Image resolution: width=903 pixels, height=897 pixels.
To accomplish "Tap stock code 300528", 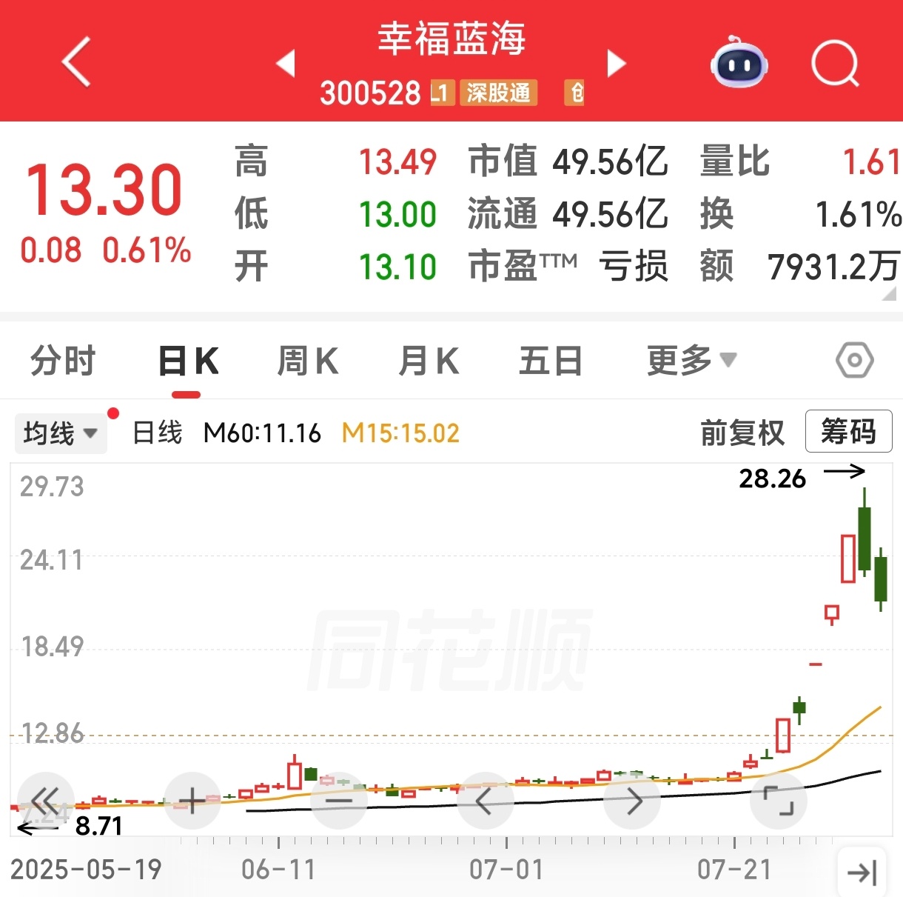I will 370,93.
